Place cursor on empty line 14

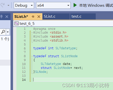coord(73,80)
